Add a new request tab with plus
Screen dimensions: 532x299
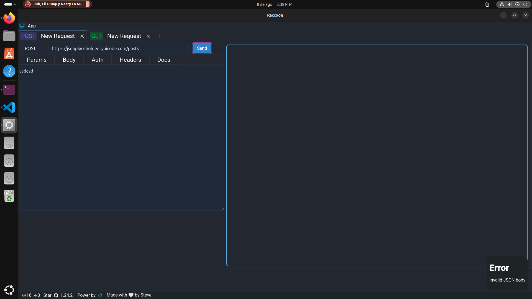[x=160, y=36]
